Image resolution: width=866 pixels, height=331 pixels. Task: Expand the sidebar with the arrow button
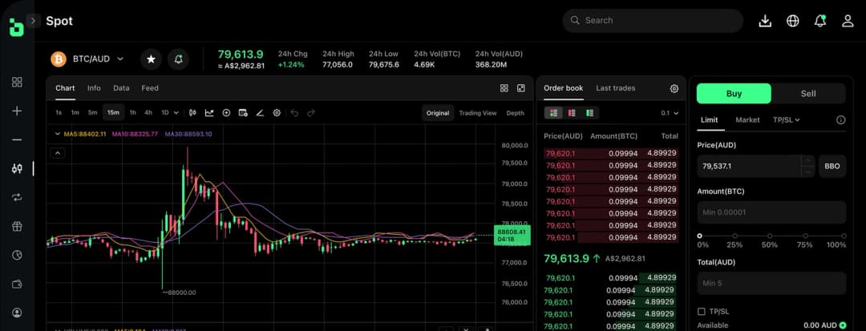(33, 21)
